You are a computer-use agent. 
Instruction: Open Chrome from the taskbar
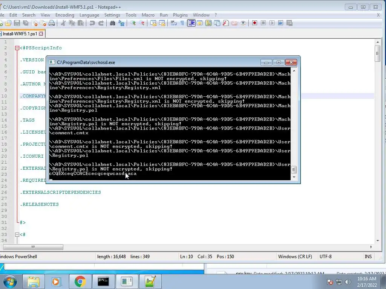tap(80, 281)
